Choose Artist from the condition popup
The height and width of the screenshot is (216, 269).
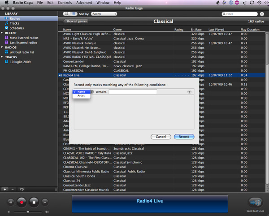click(81, 95)
